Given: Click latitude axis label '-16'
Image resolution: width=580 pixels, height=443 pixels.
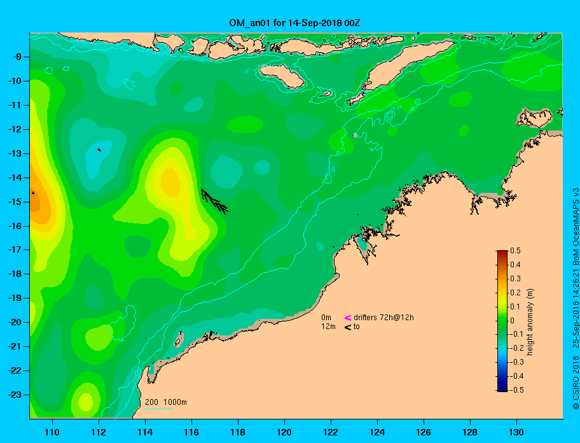Looking at the screenshot, I should click(15, 226).
